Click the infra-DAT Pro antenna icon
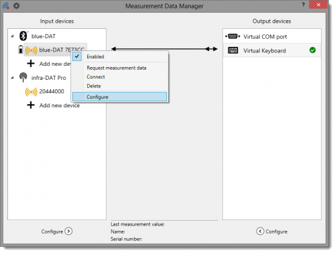This screenshot has width=335, height=253. [23, 77]
